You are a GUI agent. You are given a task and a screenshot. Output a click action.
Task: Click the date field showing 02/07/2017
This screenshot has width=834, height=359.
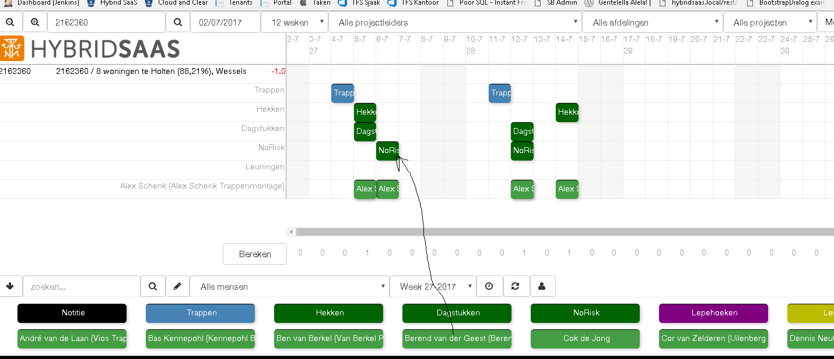225,23
